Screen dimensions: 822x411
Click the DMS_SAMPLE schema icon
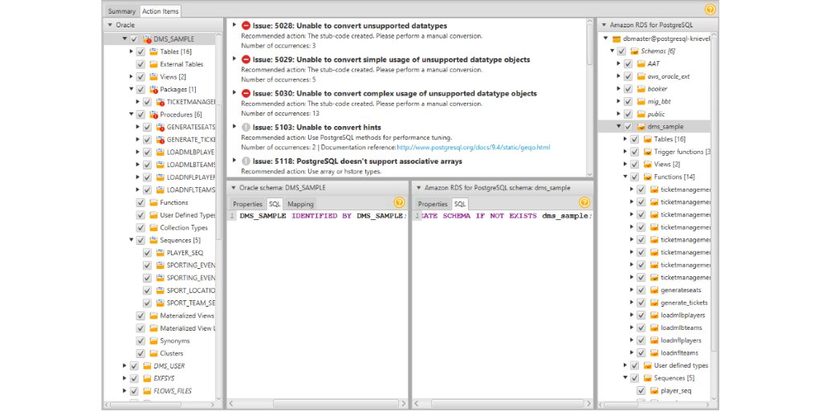[148, 39]
